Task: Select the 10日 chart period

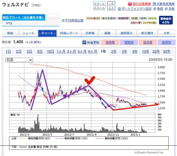Action: [50, 52]
